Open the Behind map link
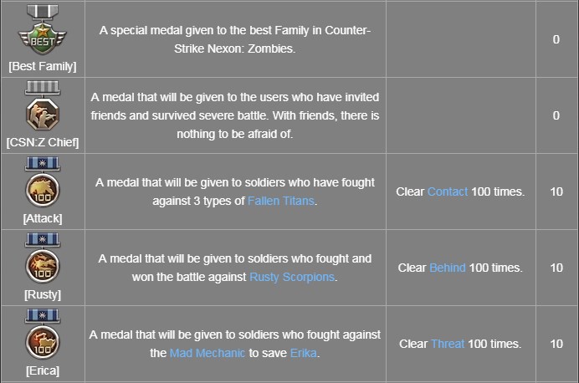Viewport: 579px width, 383px height. pos(447,268)
